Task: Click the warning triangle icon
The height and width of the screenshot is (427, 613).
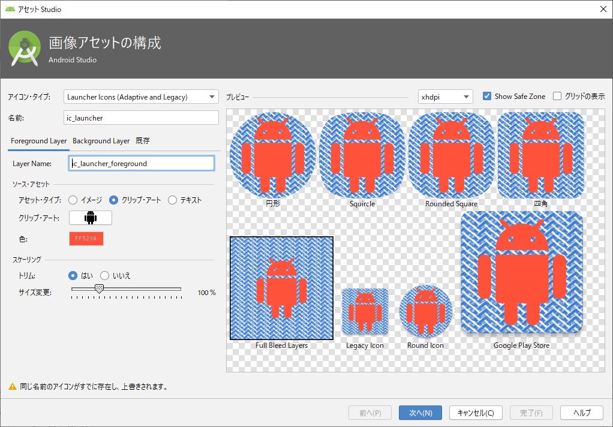Action: coord(13,387)
